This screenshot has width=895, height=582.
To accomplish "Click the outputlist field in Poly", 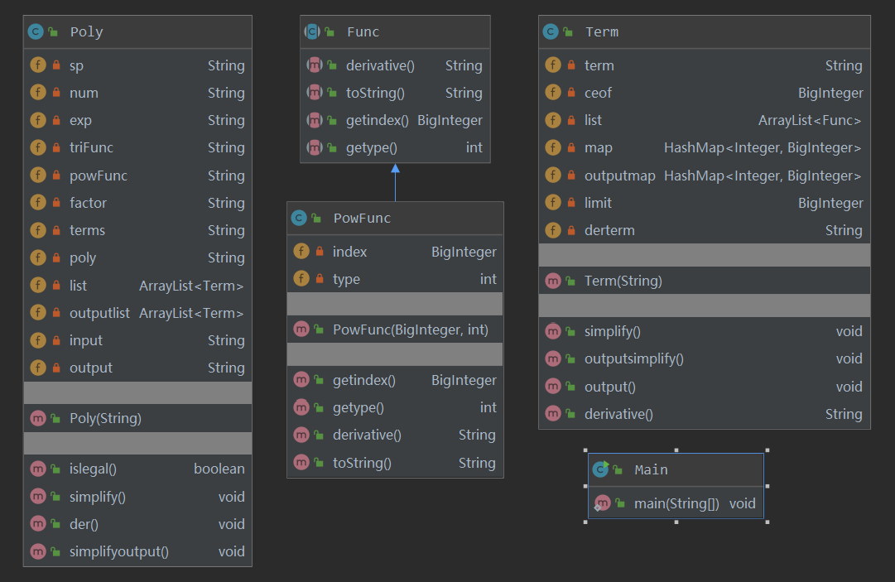I will click(x=99, y=313).
